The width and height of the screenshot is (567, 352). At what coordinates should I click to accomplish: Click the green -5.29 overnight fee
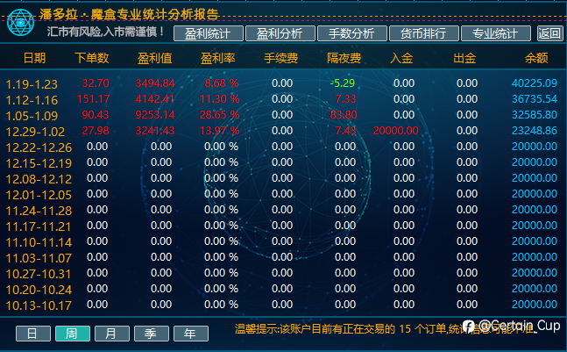coord(343,83)
